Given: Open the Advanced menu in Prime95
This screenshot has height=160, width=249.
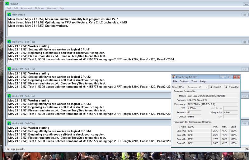Looking at the screenshot, I should 26,8.
